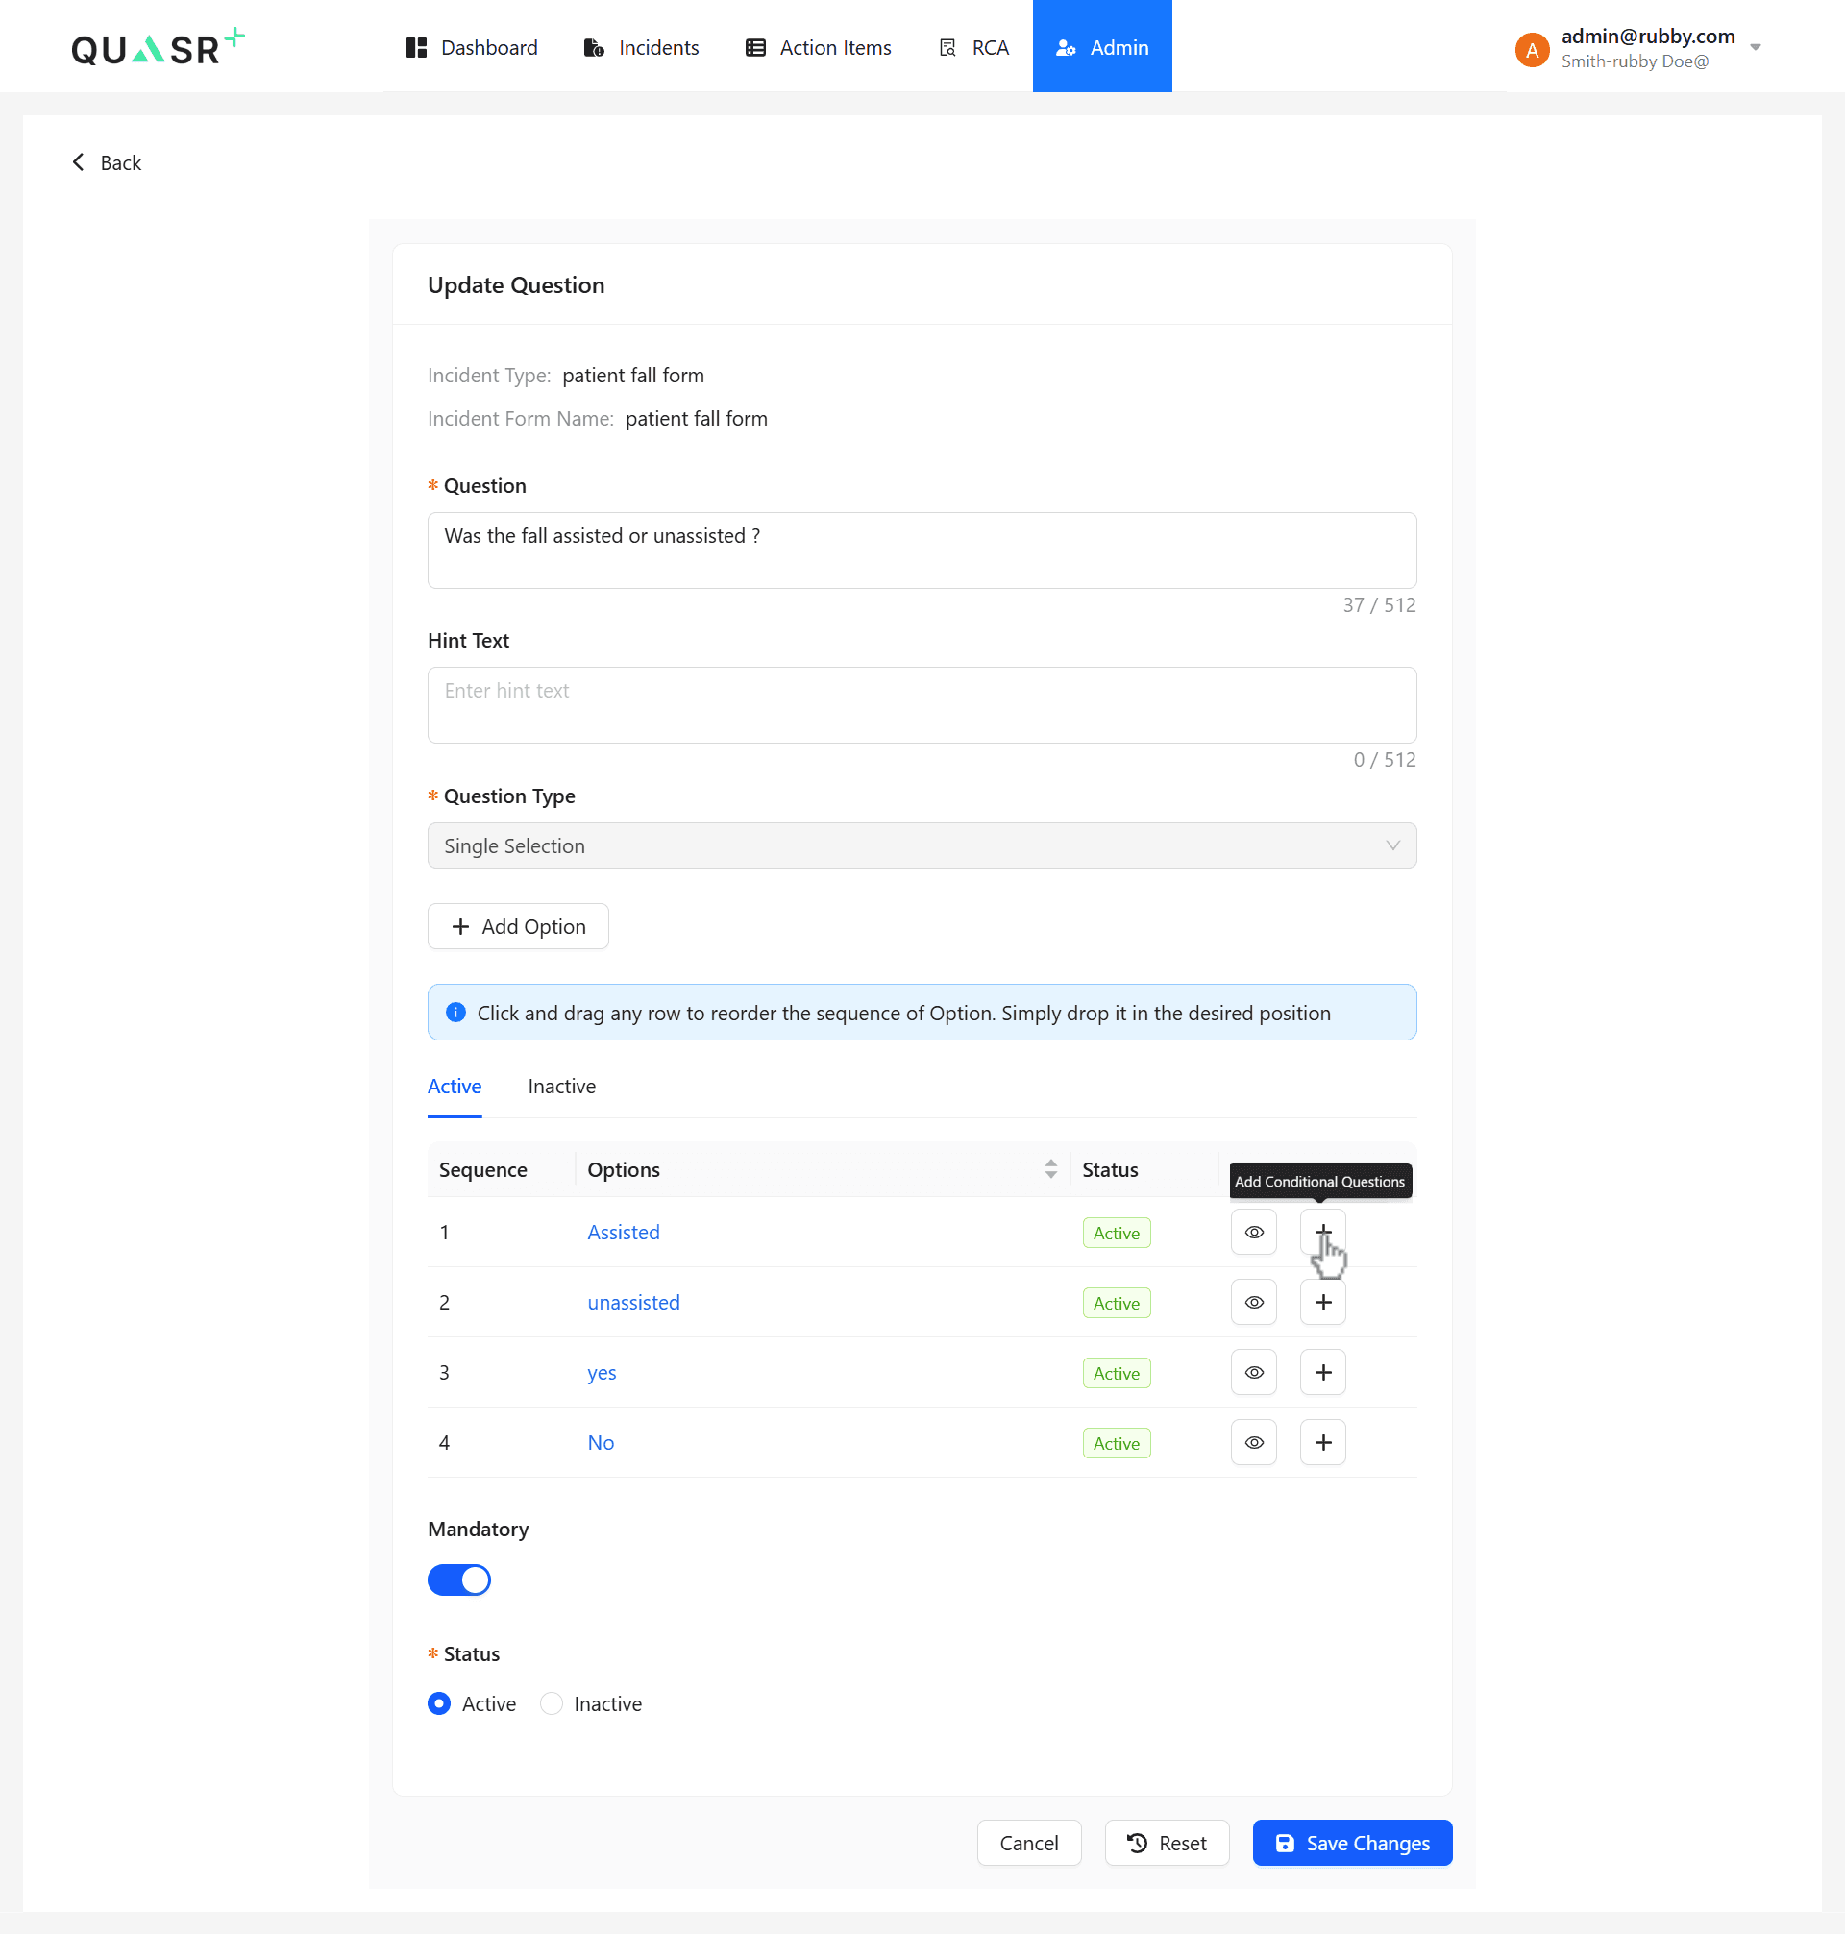Image resolution: width=1845 pixels, height=1934 pixels.
Task: Click the Active status badge for yes
Action: [1116, 1373]
